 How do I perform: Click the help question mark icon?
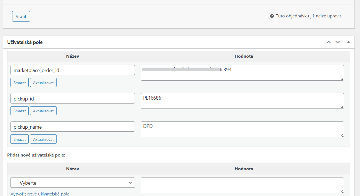pos(272,16)
